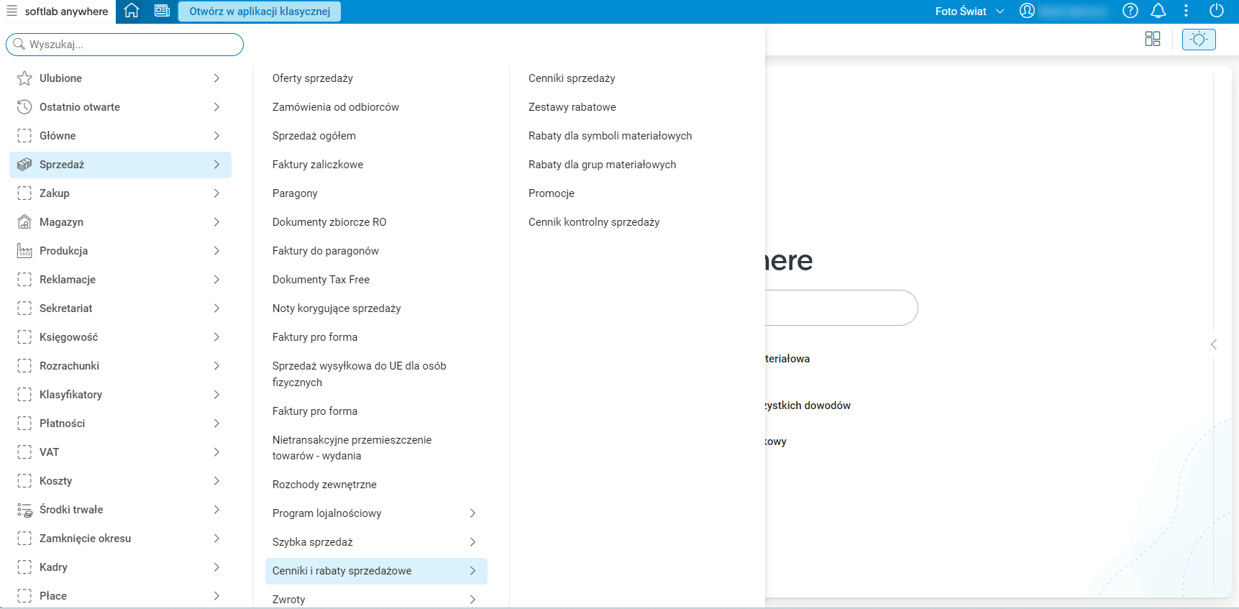Open the Promocje menu entry

click(x=552, y=193)
